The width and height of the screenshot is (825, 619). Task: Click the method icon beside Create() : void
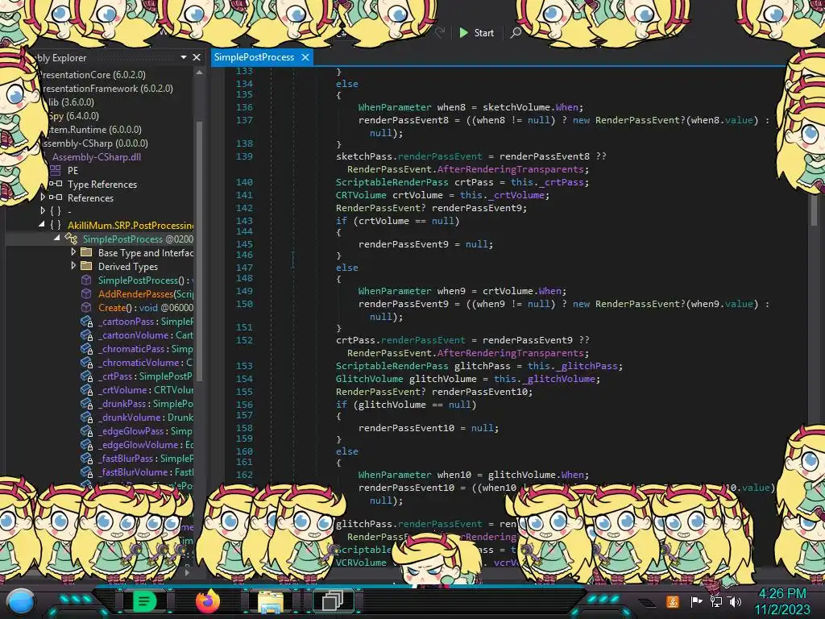(86, 307)
